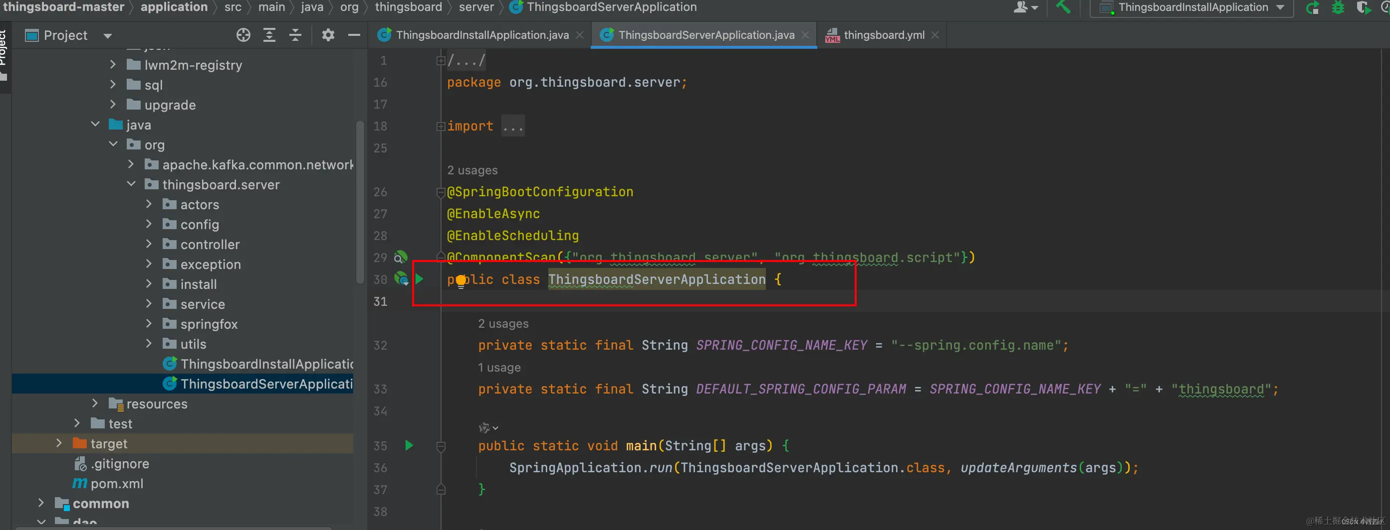Select the controller package in tree
The height and width of the screenshot is (530, 1390).
pyautogui.click(x=210, y=244)
